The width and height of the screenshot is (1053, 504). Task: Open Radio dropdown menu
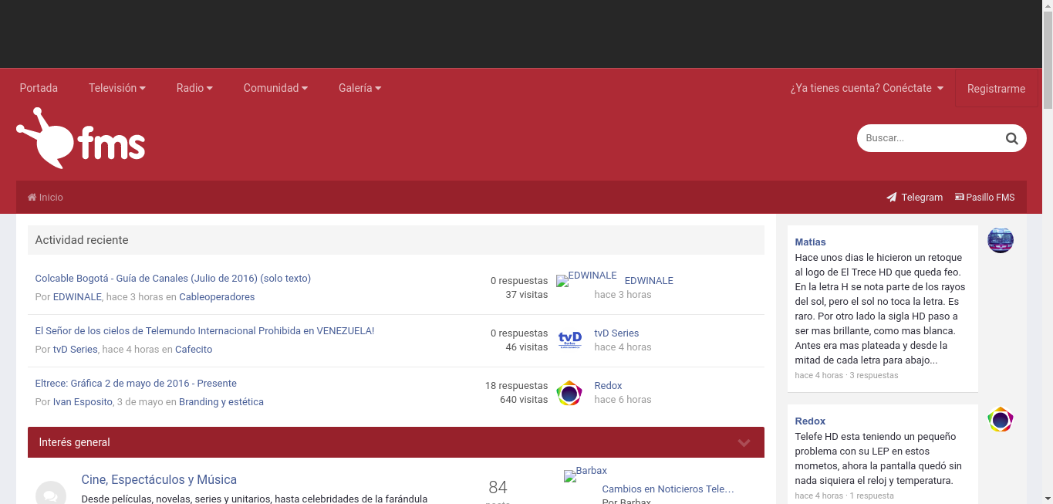click(x=194, y=88)
